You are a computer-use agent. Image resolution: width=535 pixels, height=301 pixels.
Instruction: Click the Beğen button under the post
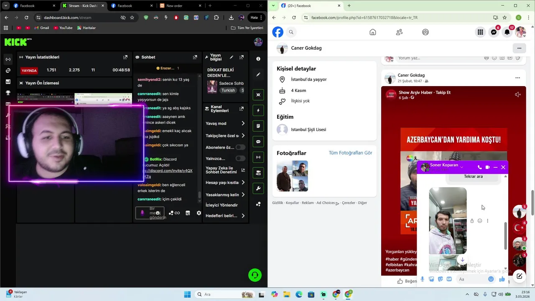[408, 281]
